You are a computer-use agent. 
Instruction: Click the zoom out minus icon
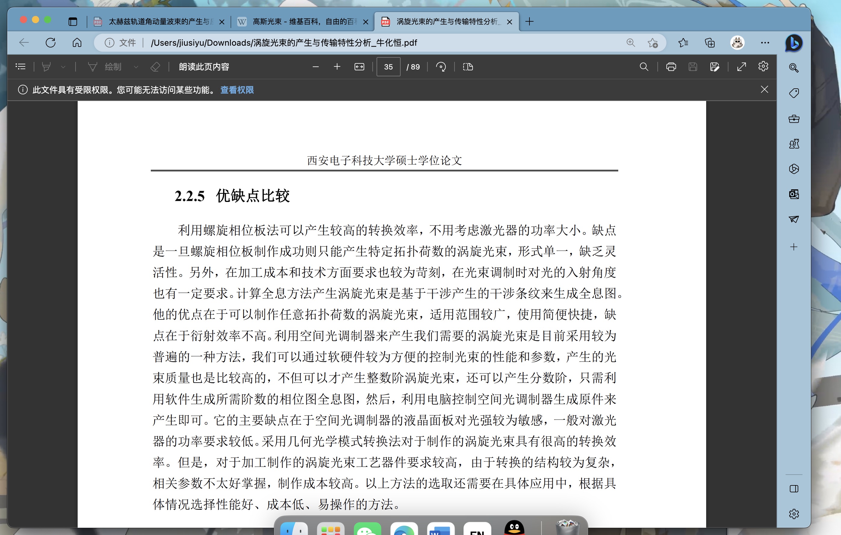[x=315, y=67]
